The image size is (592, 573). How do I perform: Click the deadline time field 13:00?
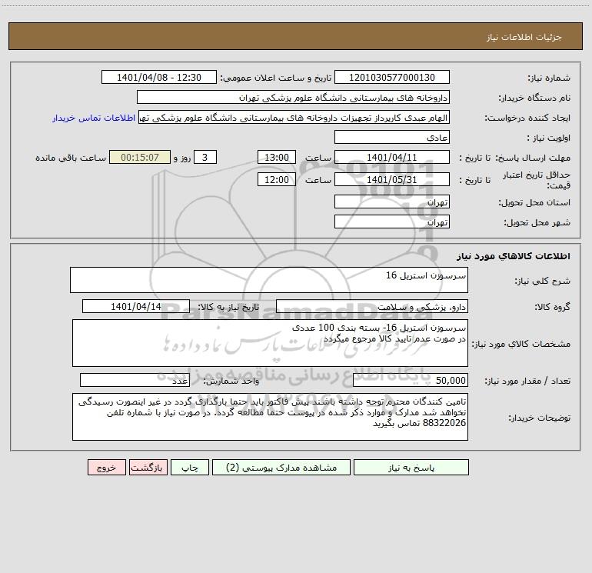tap(277, 158)
